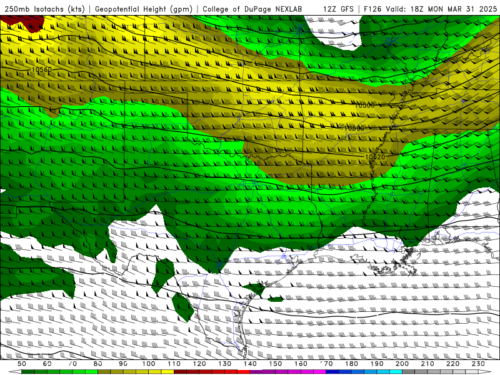Click the legend value 190
Image resolution: width=500 pixels, height=375 pixels.
pyautogui.click(x=377, y=364)
